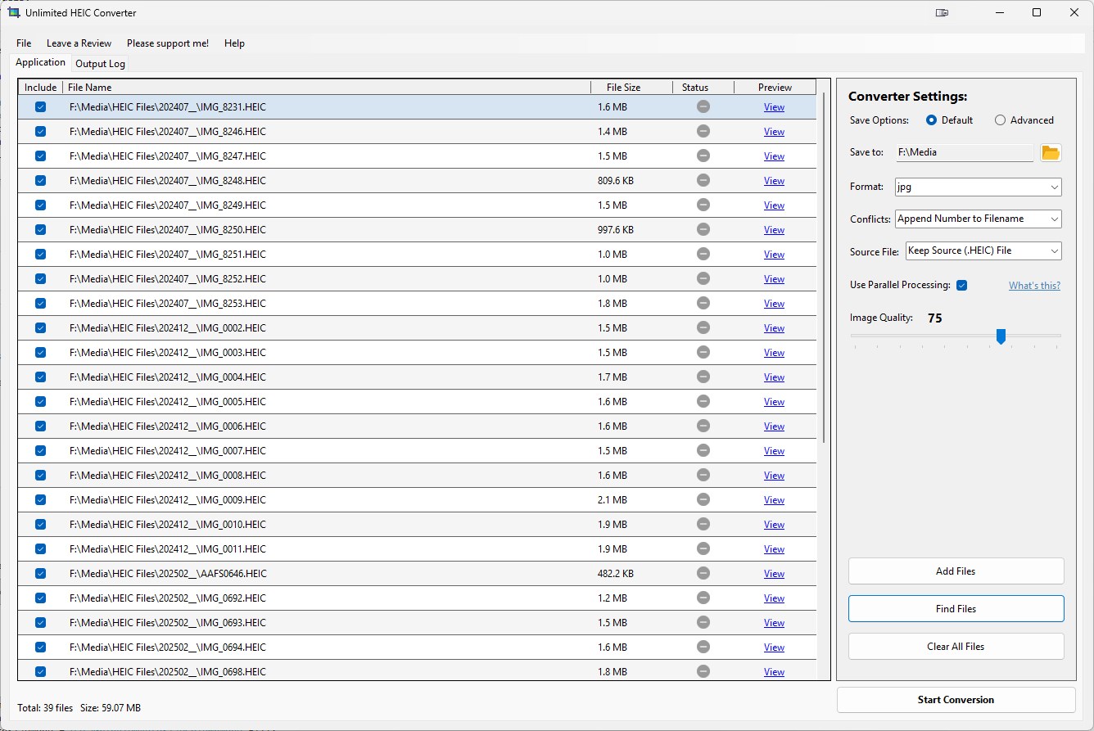Screen dimensions: 1094x731
Task: Click the status circle for IMG_8231.HEIC
Action: coord(703,106)
